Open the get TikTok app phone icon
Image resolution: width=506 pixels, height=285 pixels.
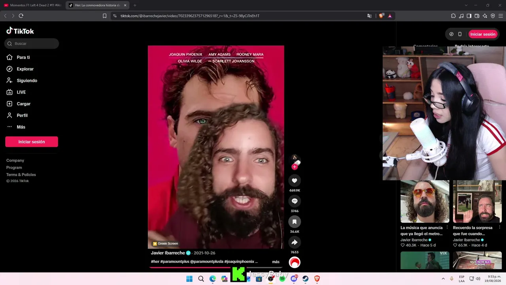pos(460,34)
